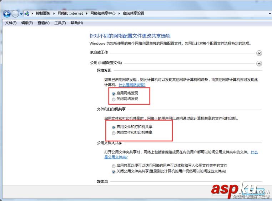272x201 pixels.
Task: Select 启用文件和打印机共享 radio button
Action: (x=114, y=127)
